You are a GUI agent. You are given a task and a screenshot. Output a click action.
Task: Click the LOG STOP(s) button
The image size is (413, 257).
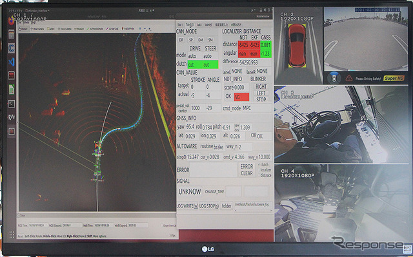[x=209, y=205]
